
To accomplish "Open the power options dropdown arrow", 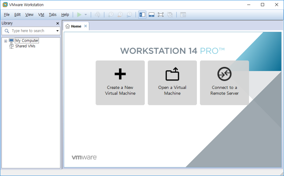I will pyautogui.click(x=86, y=15).
